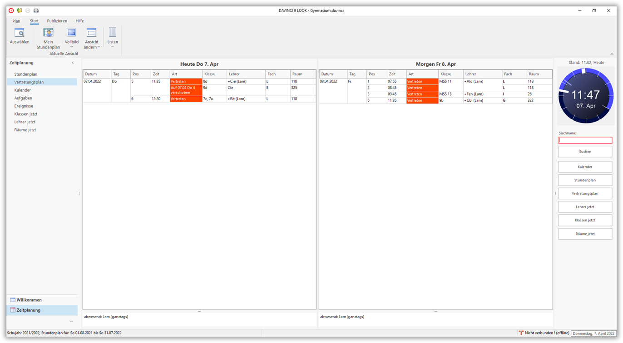Click the offline connection status icon
This screenshot has height=343, width=623.
pos(521,333)
